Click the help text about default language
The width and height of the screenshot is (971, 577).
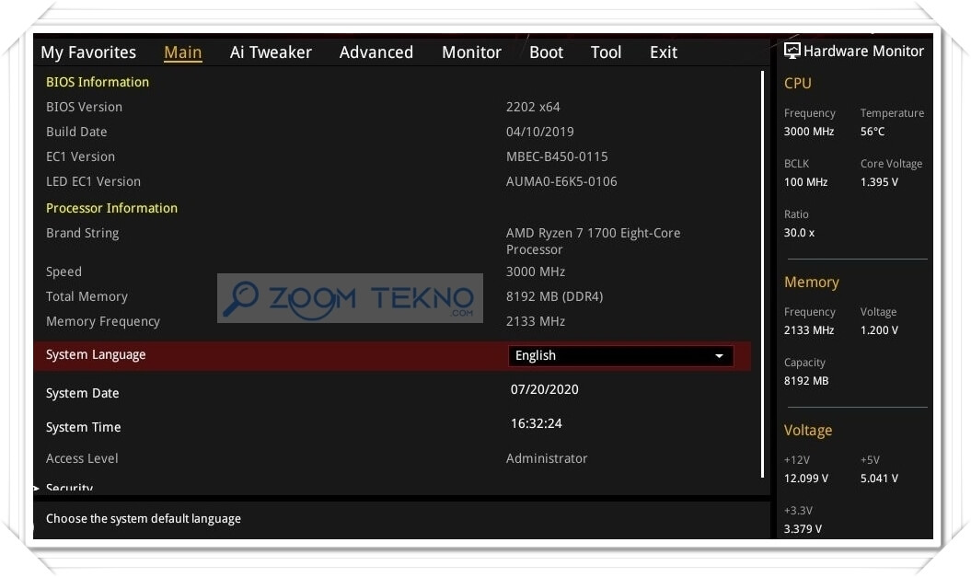pos(143,519)
